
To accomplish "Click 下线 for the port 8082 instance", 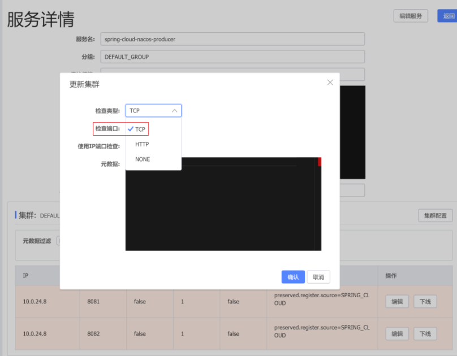I will tap(425, 333).
